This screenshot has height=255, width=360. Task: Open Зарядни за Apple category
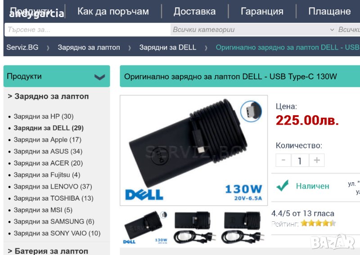pos(48,140)
